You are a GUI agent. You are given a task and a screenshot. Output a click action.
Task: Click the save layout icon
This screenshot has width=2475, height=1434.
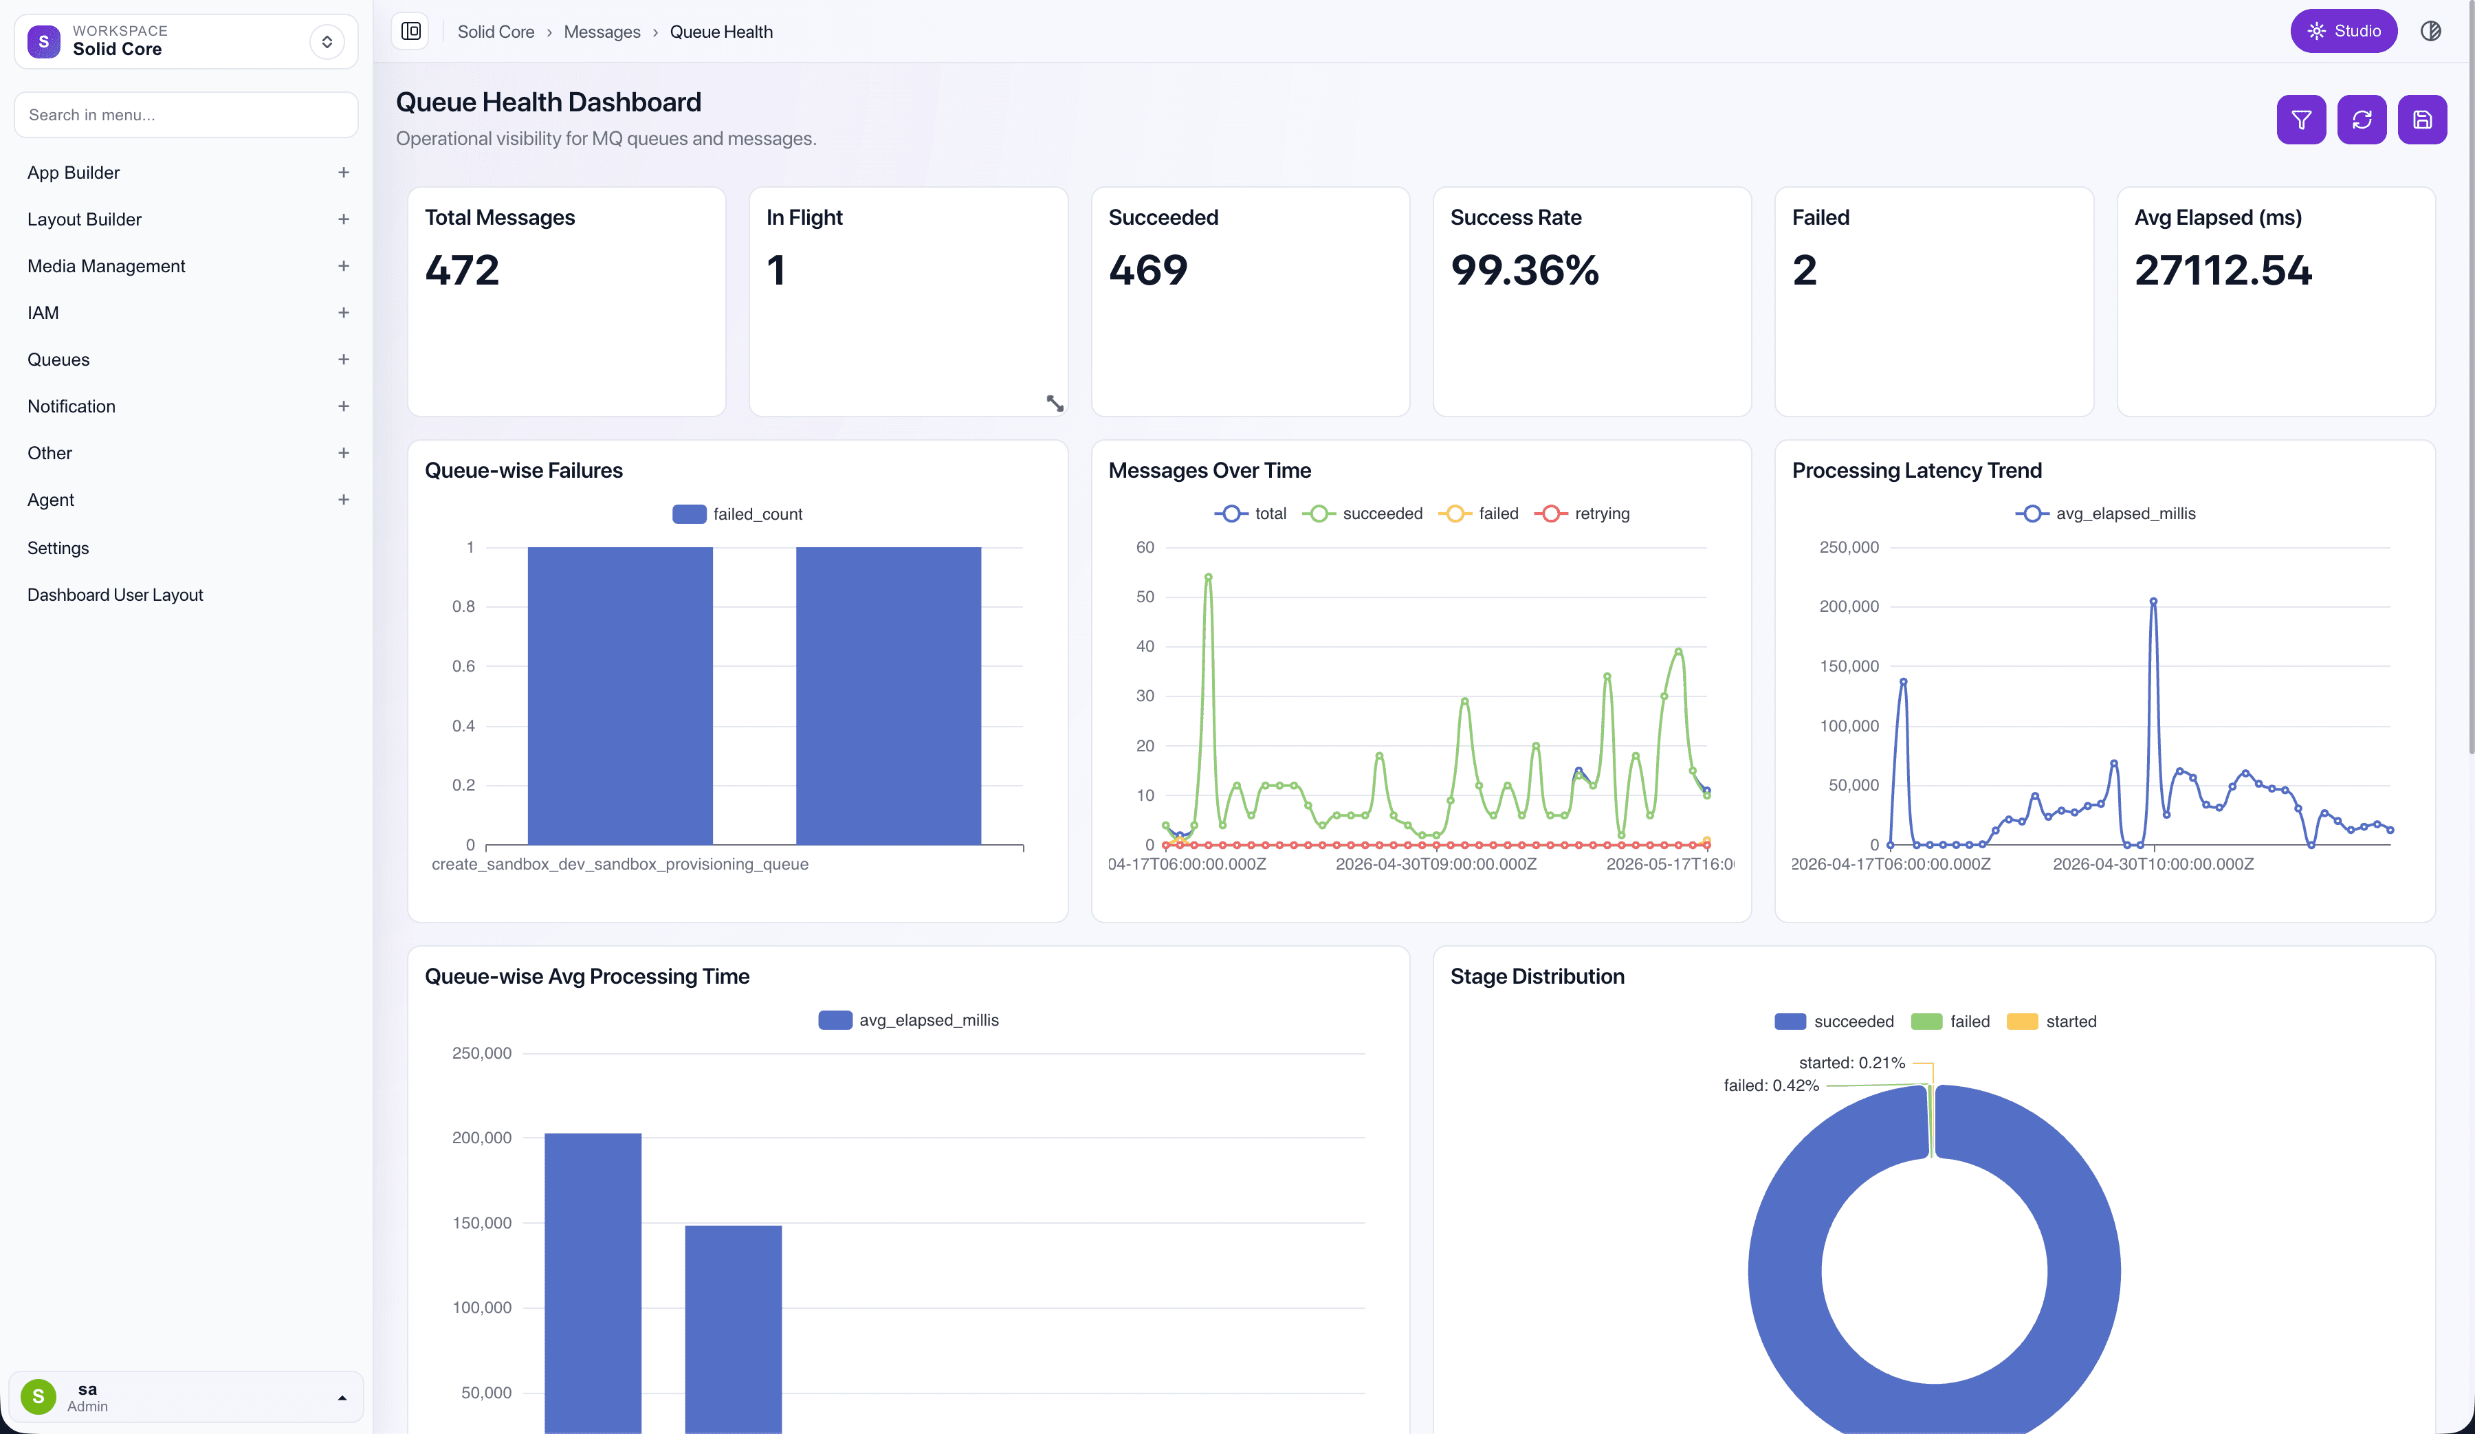pyautogui.click(x=2422, y=120)
